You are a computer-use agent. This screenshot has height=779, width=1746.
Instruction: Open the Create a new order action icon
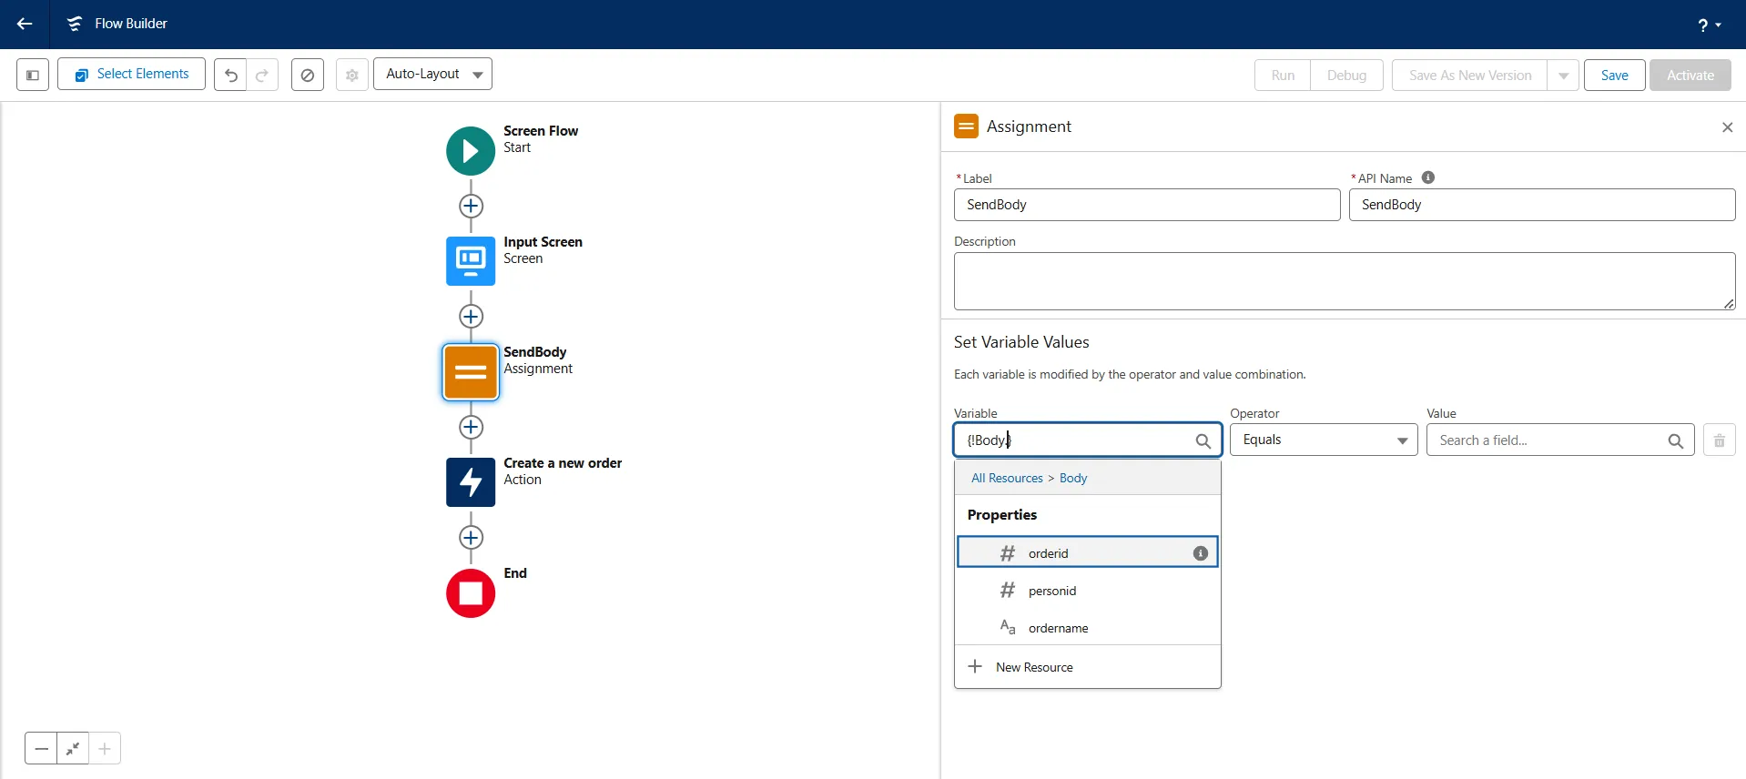coord(471,482)
